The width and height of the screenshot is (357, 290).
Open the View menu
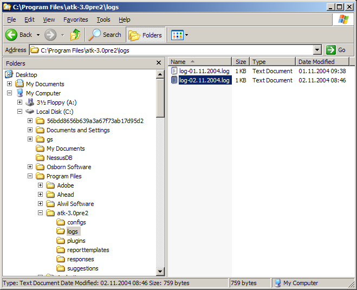point(49,20)
